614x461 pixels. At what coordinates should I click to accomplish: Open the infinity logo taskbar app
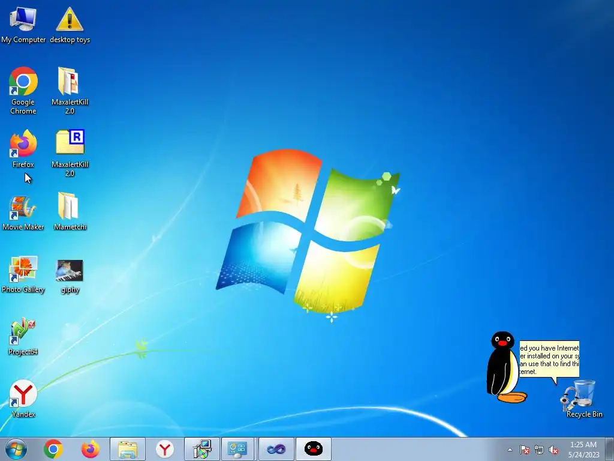(x=276, y=449)
